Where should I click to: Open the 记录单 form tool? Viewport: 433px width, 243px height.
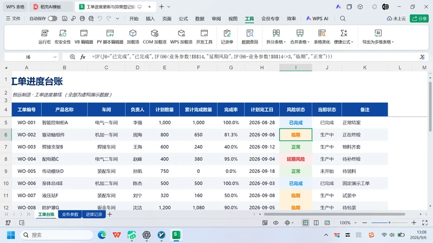coord(227,37)
